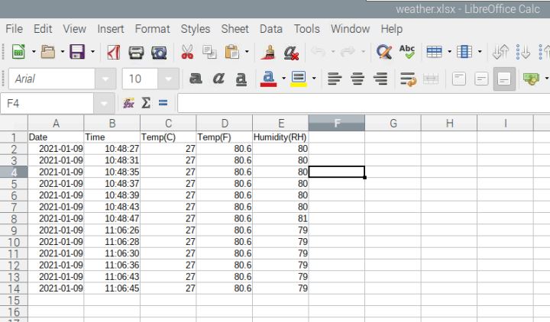Open the File menu
Image resolution: width=550 pixels, height=322 pixels.
pos(14,29)
